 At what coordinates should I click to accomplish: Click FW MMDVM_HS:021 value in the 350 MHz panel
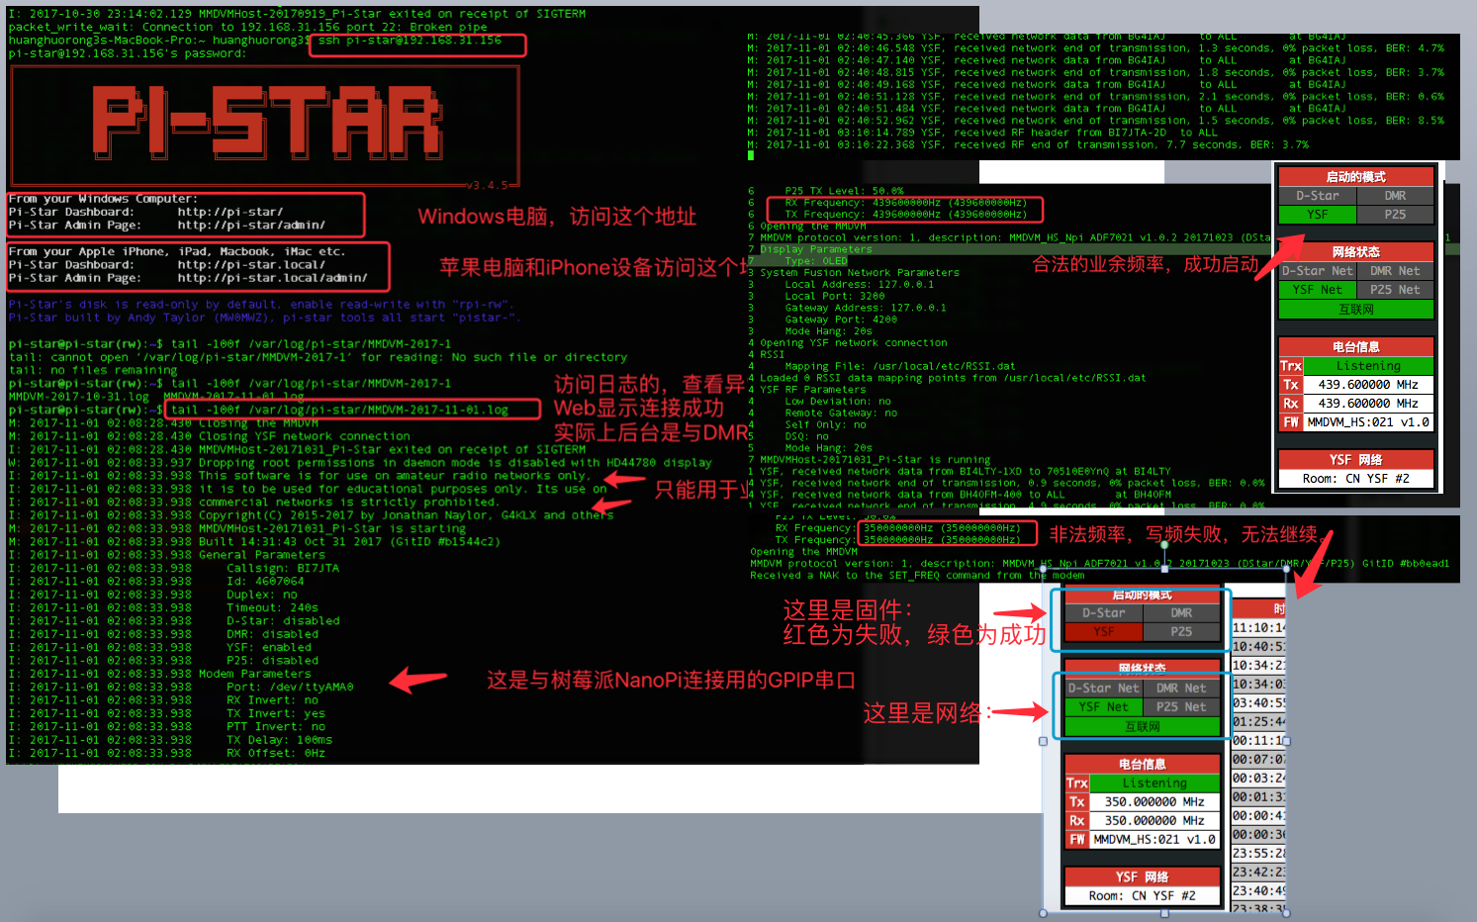pos(1154,840)
